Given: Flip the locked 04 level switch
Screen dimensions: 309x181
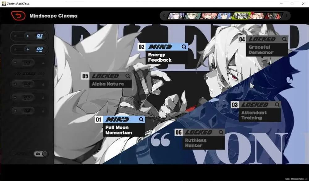Looking at the screenshot, I should tap(29, 84).
